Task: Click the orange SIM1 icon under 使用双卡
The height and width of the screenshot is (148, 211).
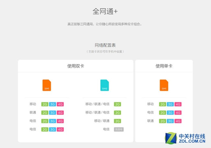Action: [46, 85]
